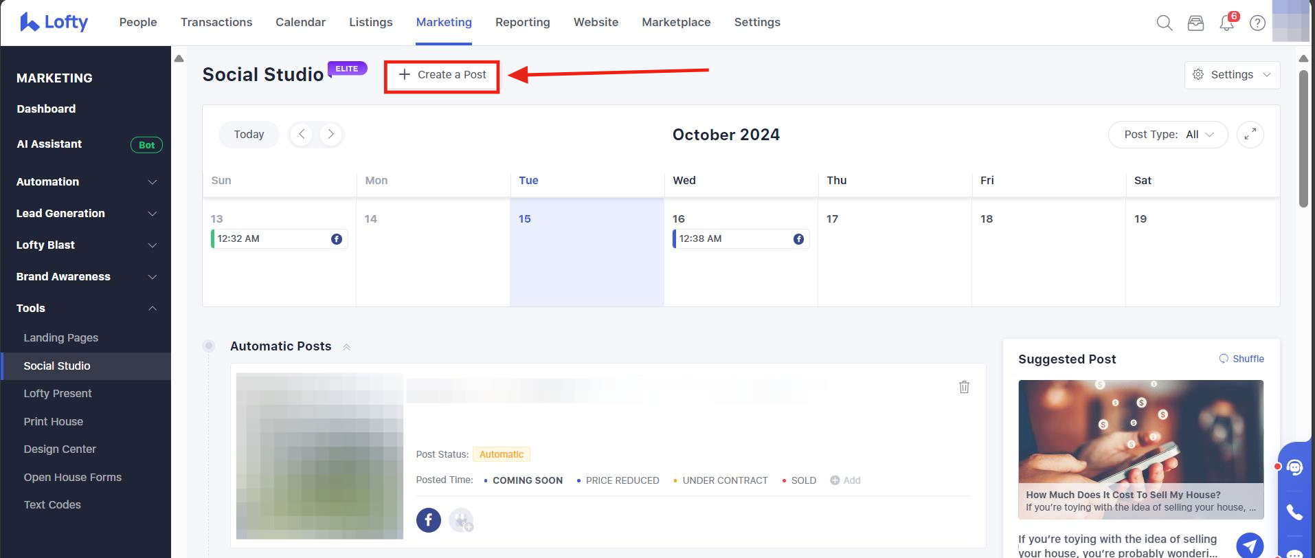Open Landing Pages in the sidebar
The height and width of the screenshot is (558, 1315).
[x=60, y=338]
